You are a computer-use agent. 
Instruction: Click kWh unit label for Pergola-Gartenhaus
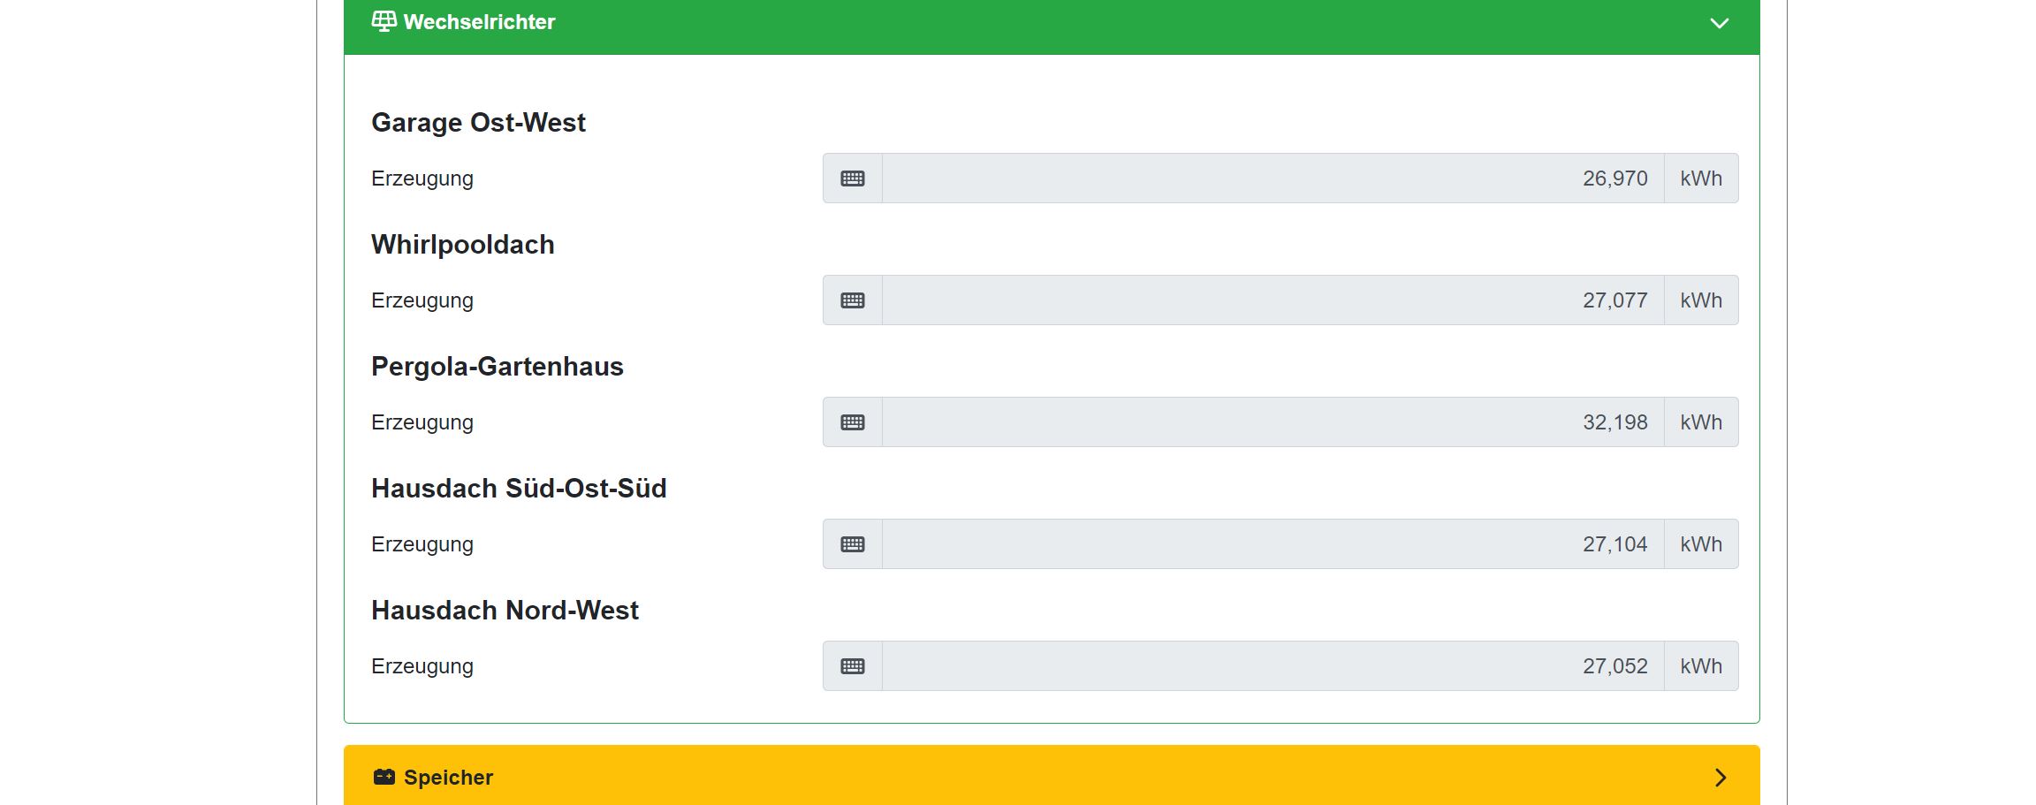(1701, 422)
